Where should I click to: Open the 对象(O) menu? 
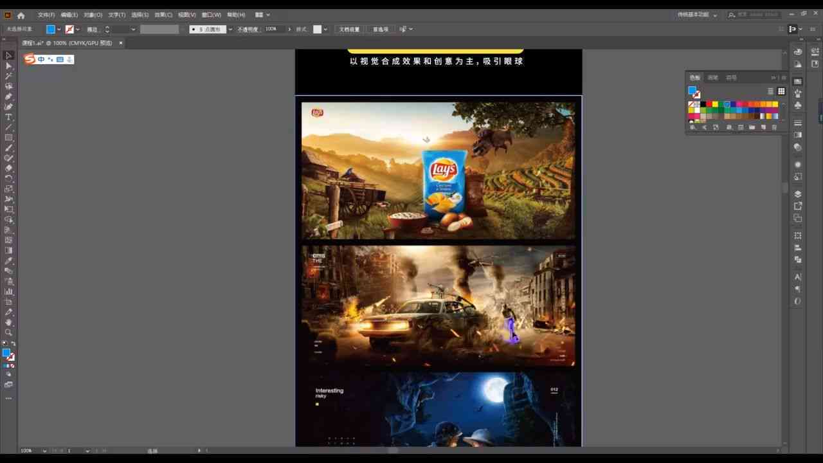pos(93,15)
